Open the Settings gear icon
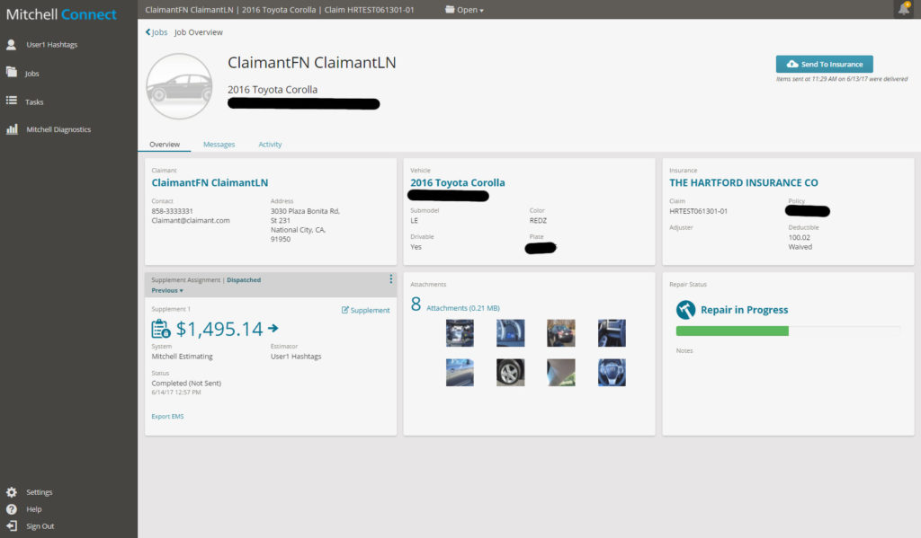Image resolution: width=921 pixels, height=538 pixels. [x=11, y=492]
